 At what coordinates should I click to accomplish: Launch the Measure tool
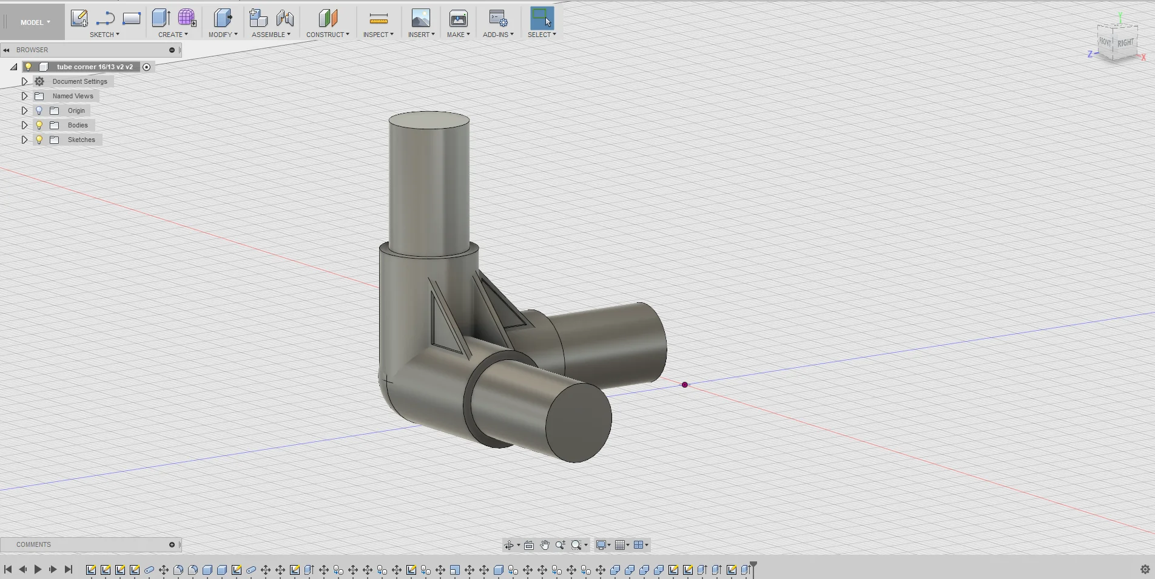tap(379, 19)
